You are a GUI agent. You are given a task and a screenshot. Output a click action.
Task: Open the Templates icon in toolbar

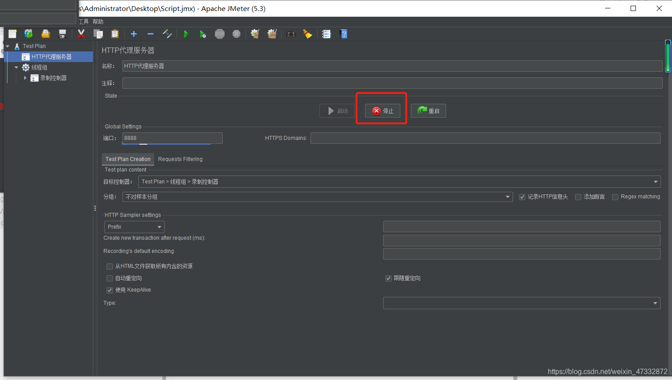click(29, 34)
